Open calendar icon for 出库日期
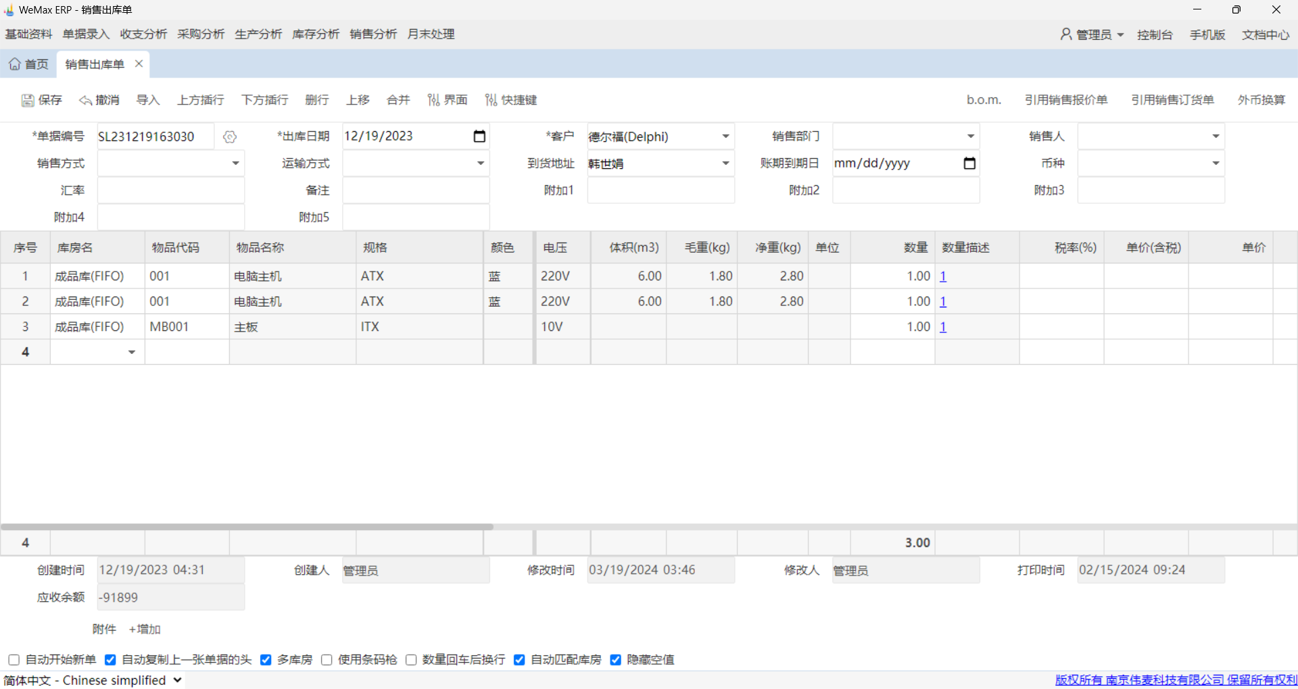Screen dimensions: 1298x689 pos(479,136)
